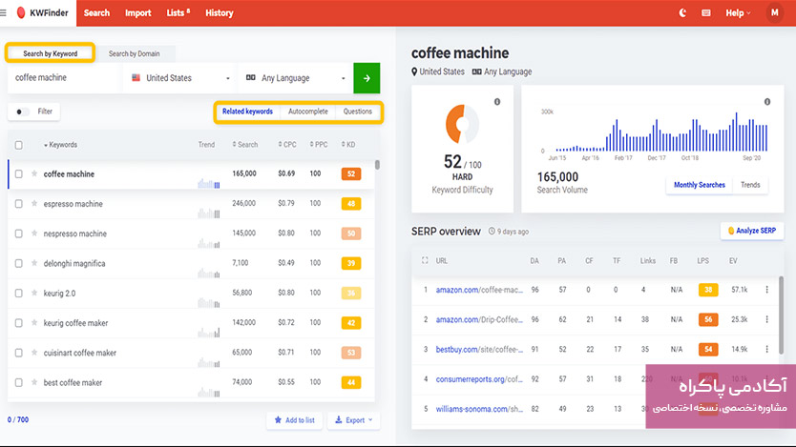Image resolution: width=796 pixels, height=447 pixels.
Task: Switch to Autocomplete tab
Action: [308, 112]
